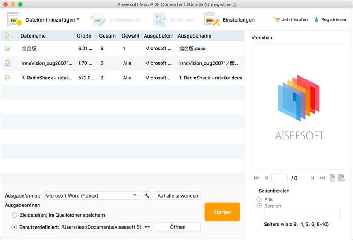This screenshot has height=240, width=353.
Task: Sort by Dateiname column header
Action: pyautogui.click(x=46, y=36)
